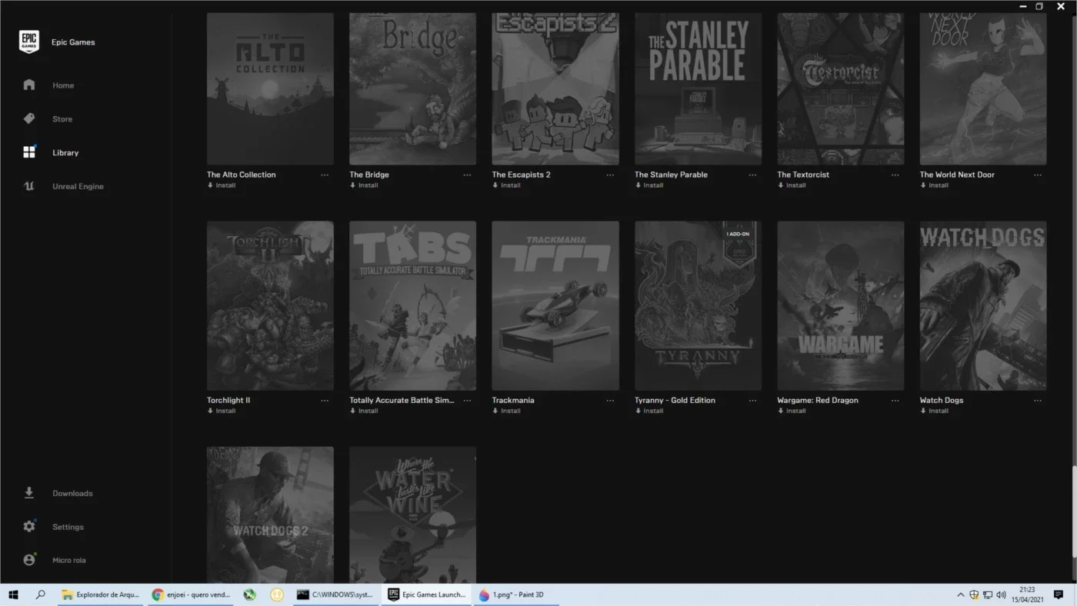Open Micro rola account menu

tap(68, 561)
